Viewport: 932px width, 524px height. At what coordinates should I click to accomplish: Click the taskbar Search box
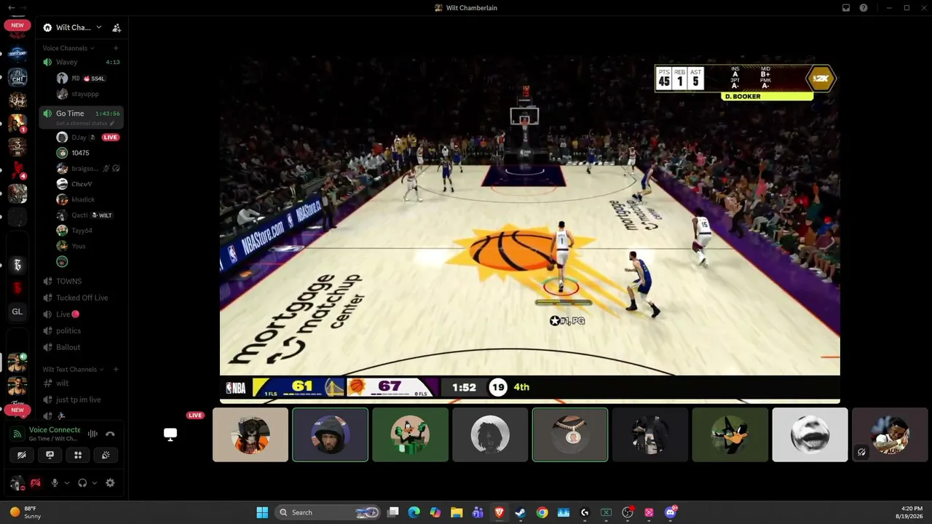pos(328,512)
